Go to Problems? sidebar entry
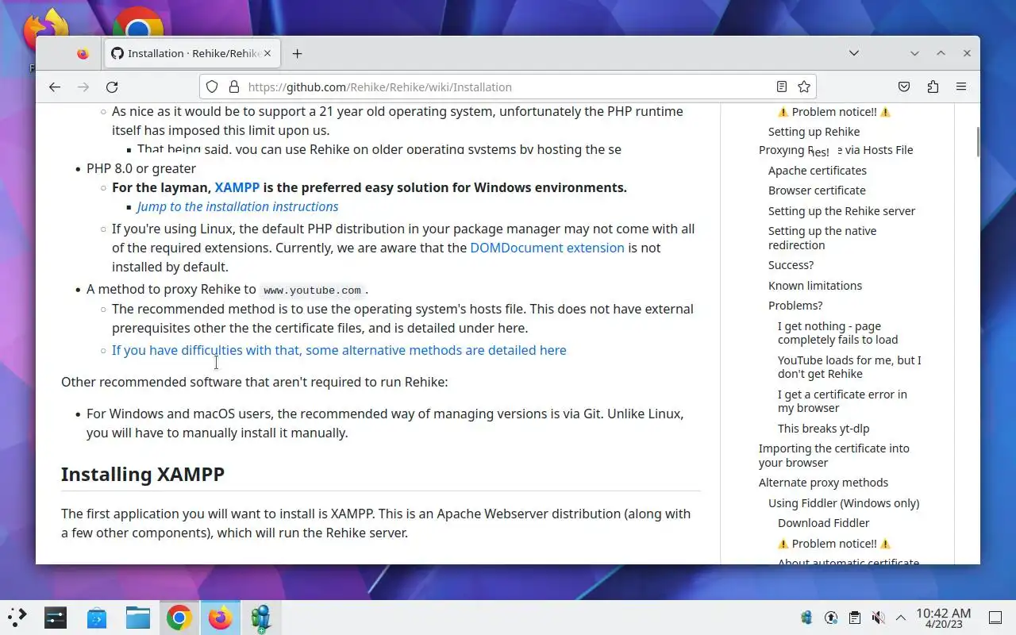This screenshot has height=635, width=1016. [795, 306]
